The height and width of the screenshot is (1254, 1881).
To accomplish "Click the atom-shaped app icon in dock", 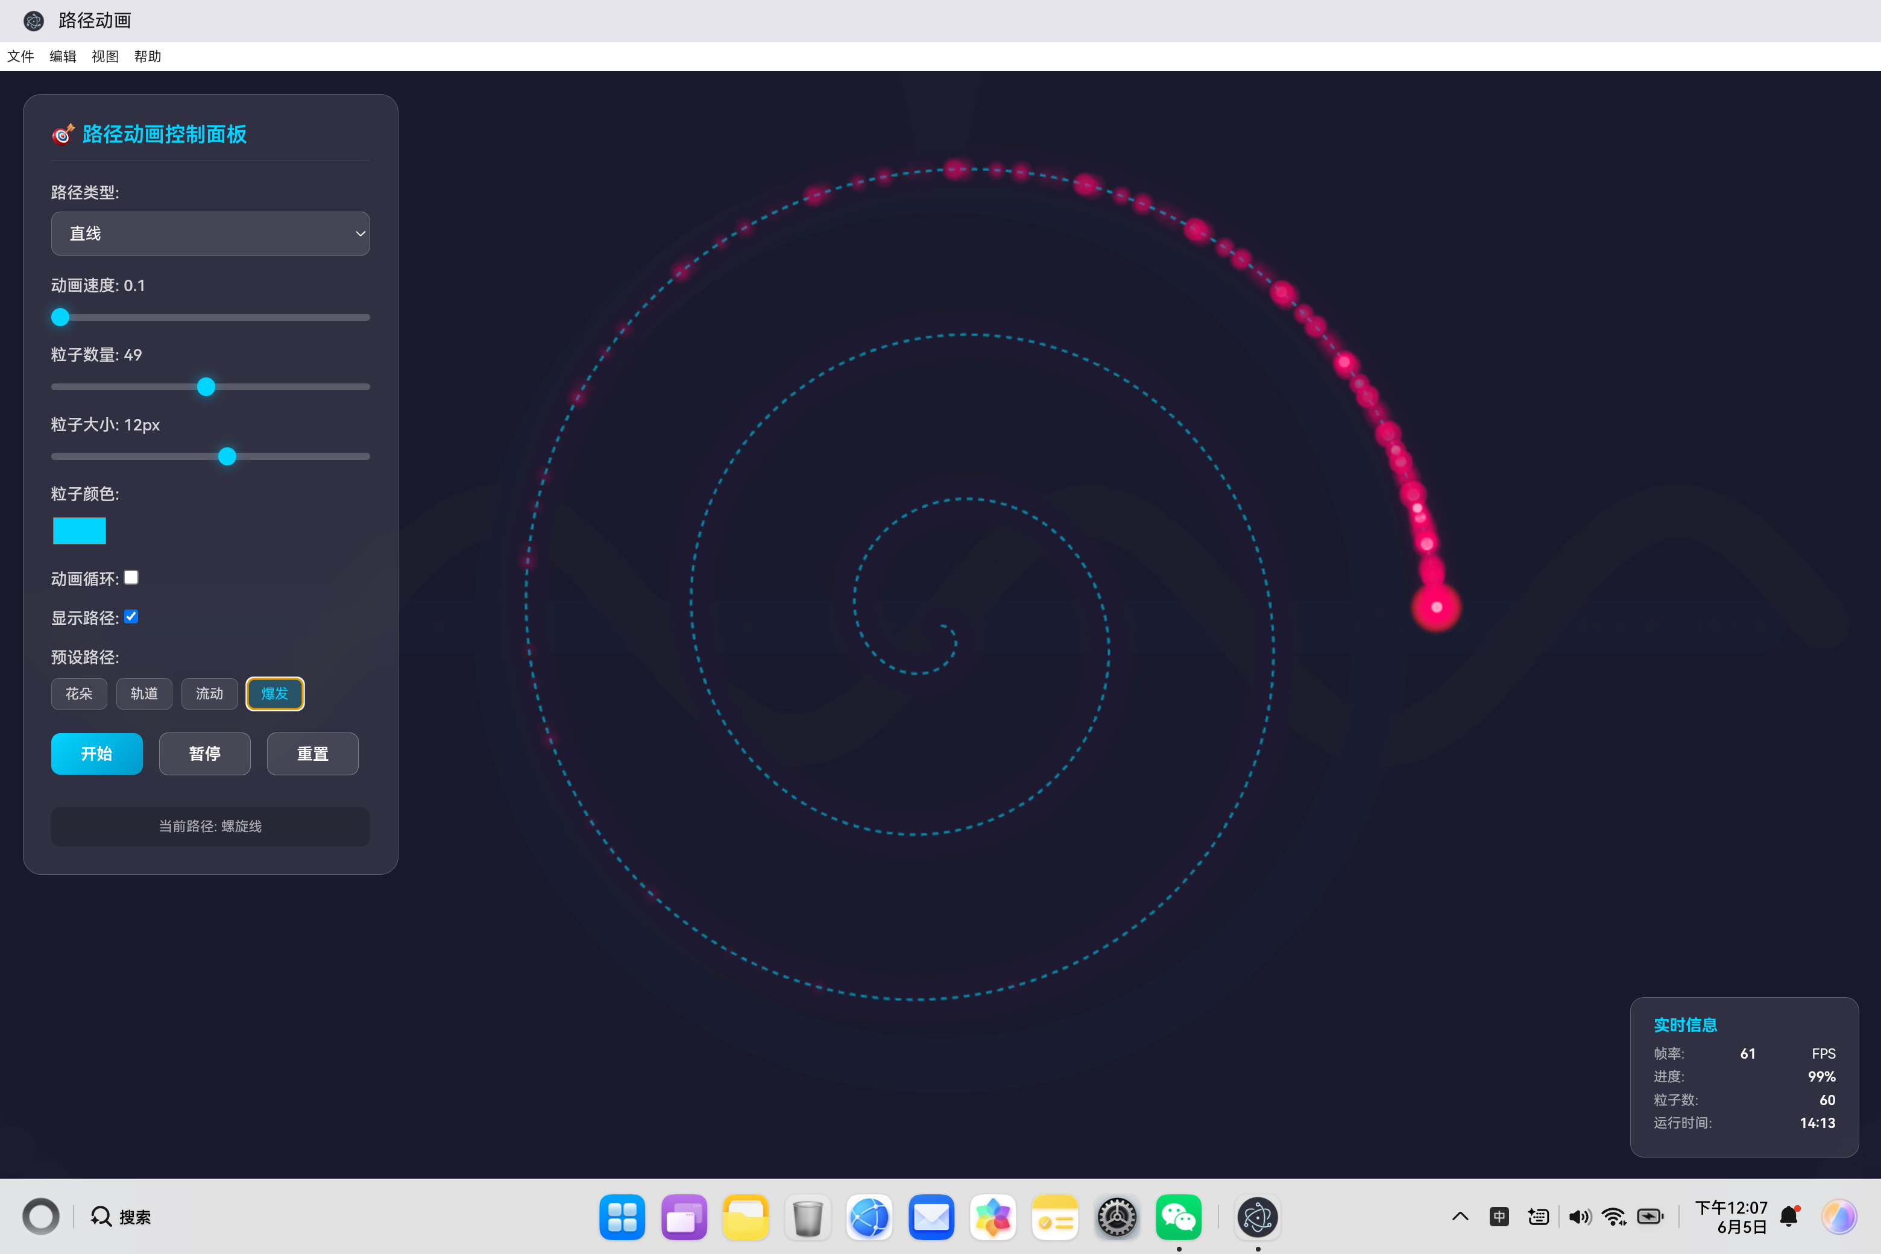I will pyautogui.click(x=1258, y=1217).
